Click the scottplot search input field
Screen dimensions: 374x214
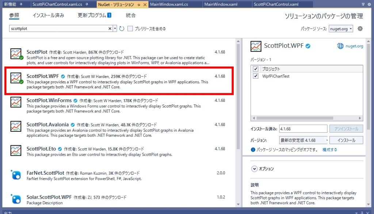58,28
